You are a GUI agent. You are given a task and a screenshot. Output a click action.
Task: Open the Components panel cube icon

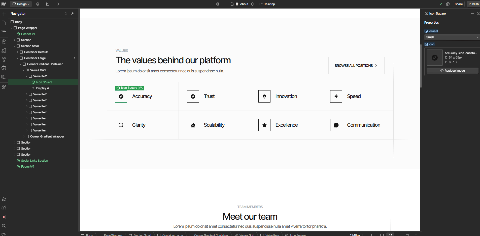click(x=4, y=42)
